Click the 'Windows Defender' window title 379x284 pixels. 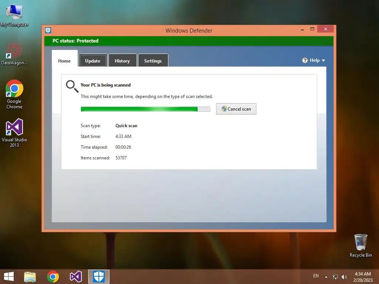(x=189, y=30)
